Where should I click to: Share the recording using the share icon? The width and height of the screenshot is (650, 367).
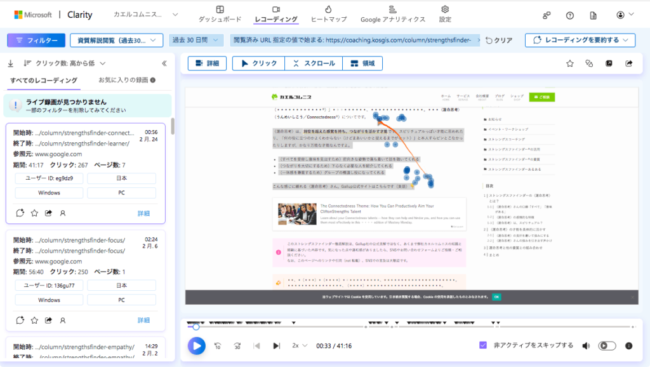[x=629, y=63]
